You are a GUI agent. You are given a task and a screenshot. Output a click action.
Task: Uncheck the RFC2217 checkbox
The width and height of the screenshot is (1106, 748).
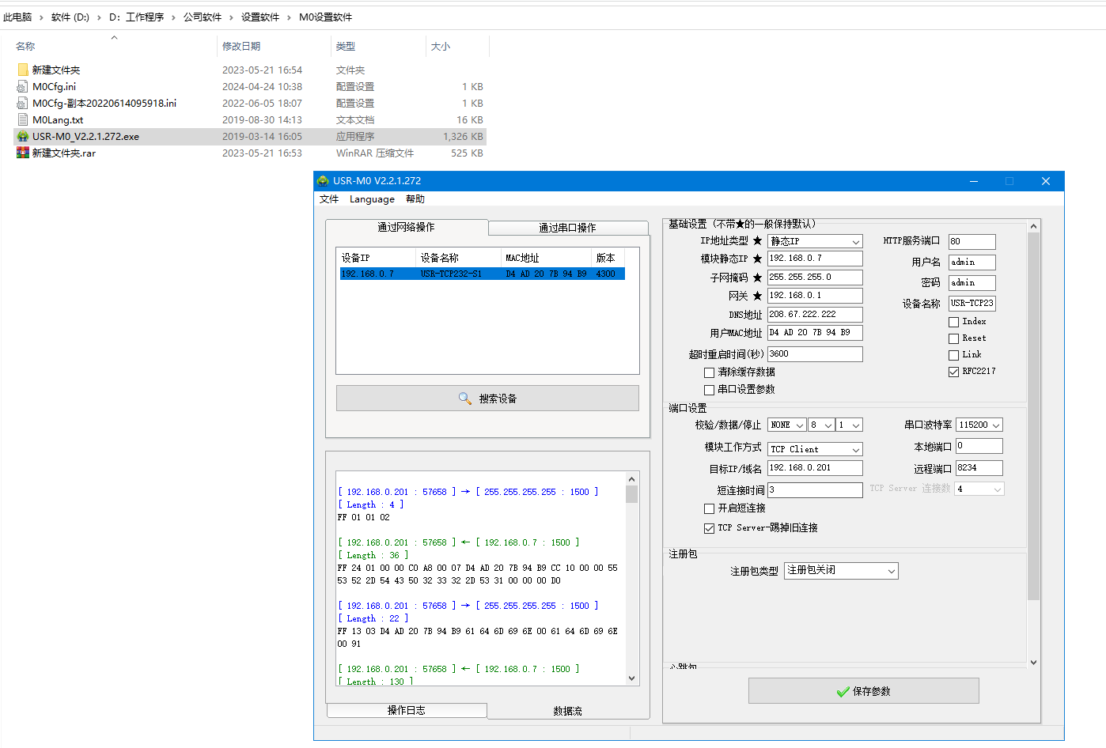coord(953,372)
